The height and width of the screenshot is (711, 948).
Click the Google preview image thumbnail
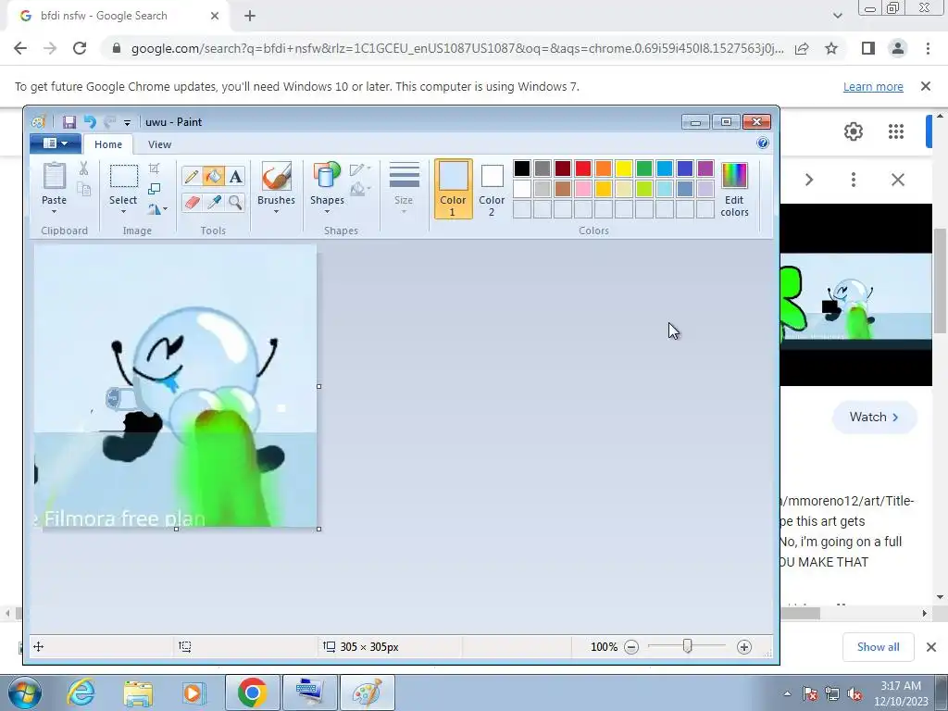pos(856,295)
